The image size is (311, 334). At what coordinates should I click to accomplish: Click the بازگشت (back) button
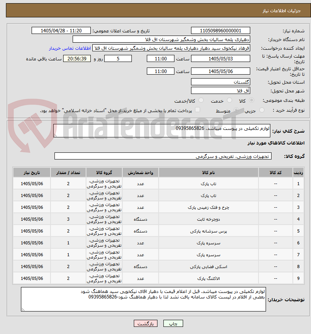tap(146, 324)
